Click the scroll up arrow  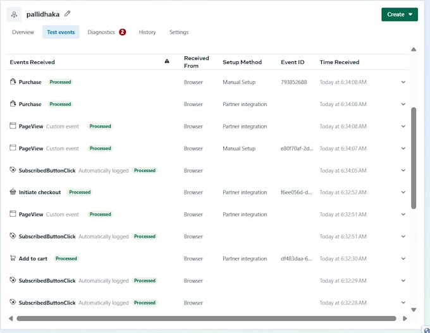click(414, 49)
